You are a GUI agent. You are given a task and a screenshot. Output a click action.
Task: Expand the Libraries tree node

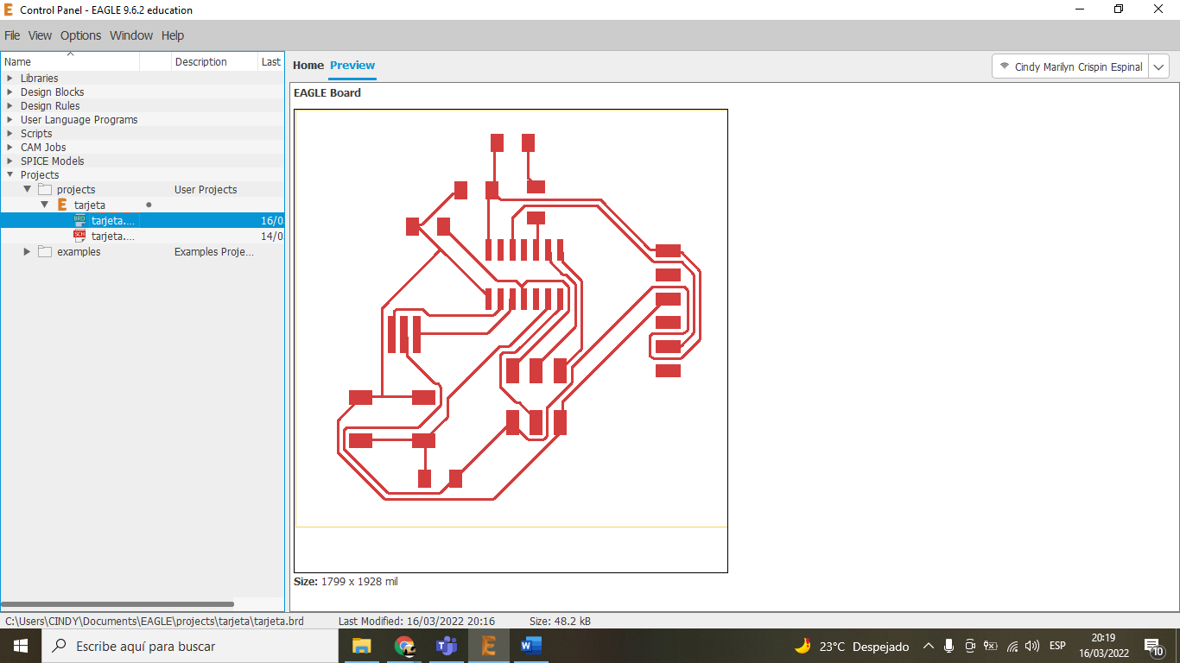tap(10, 79)
